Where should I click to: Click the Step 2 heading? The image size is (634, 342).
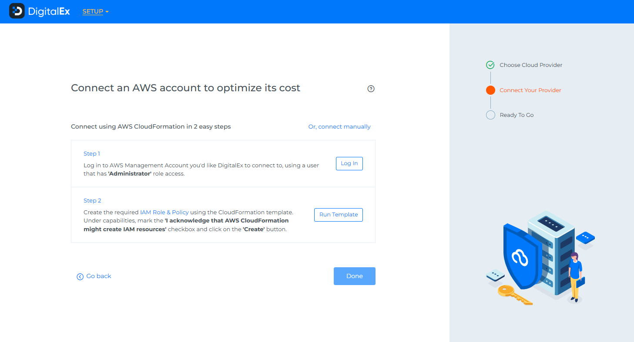click(x=92, y=201)
